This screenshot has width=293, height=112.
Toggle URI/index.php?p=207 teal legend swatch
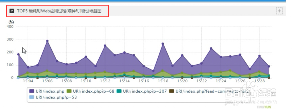pos(119,91)
